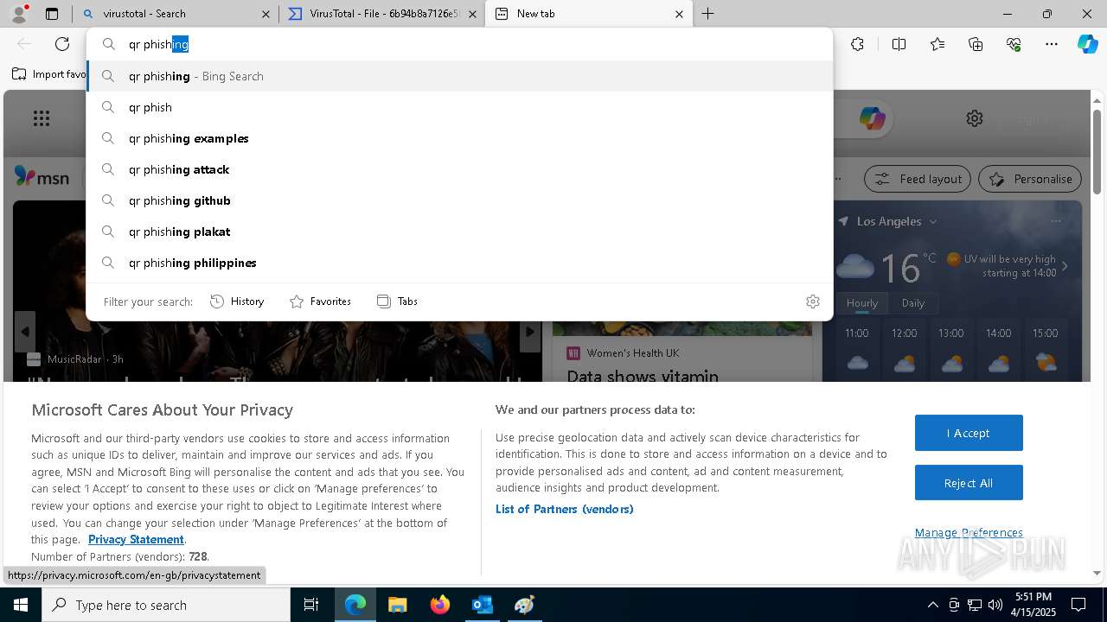This screenshot has height=622, width=1107.
Task: Open Browser essentials heart icon
Action: (x=1014, y=44)
